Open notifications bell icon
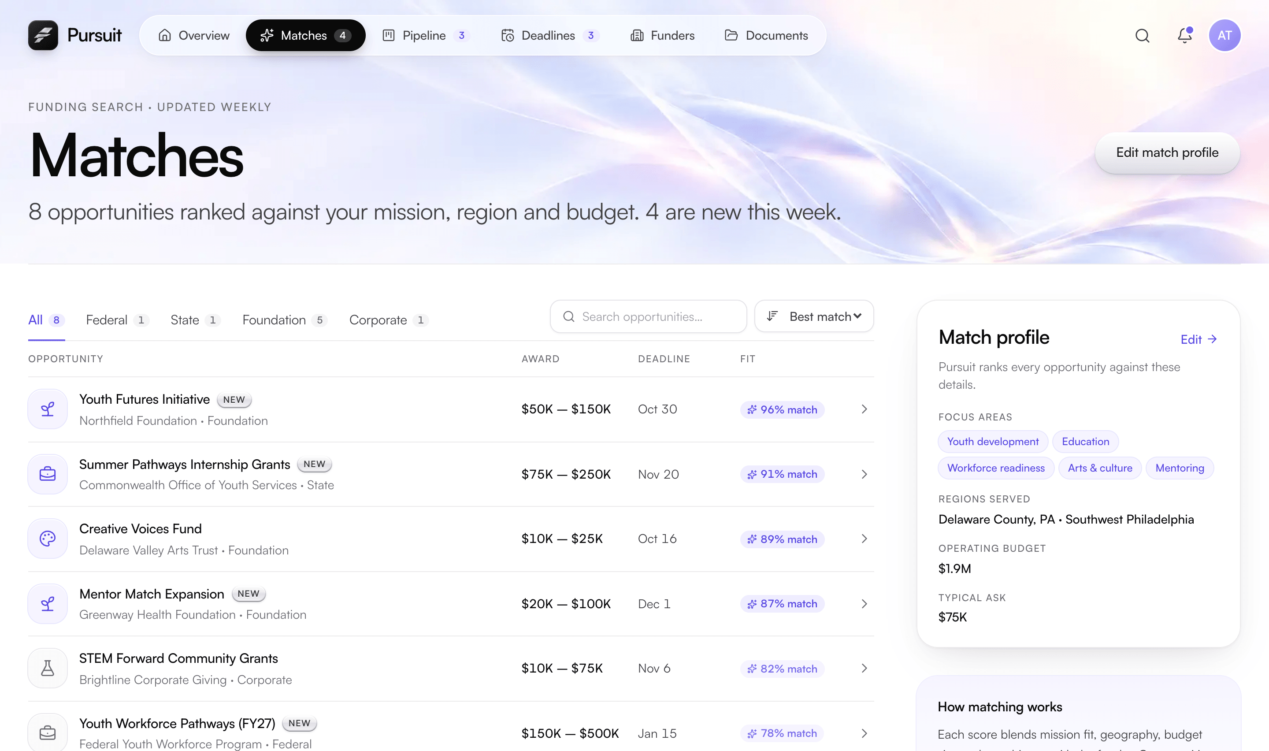Screen dimensions: 1269x751 (x=1184, y=35)
